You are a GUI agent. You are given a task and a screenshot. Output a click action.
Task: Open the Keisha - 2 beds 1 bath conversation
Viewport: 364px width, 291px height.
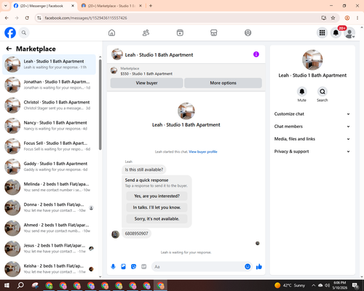49,268
